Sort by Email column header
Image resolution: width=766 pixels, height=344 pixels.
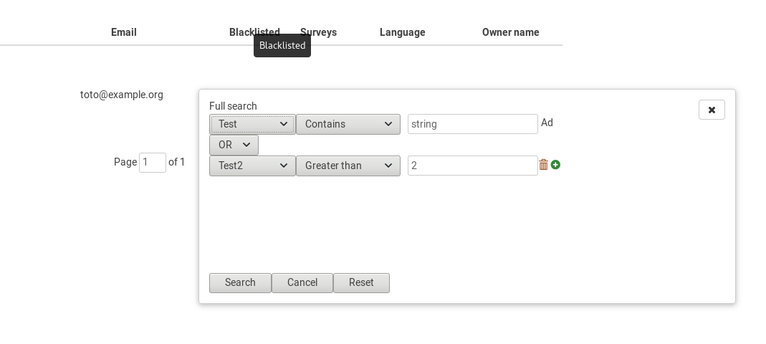coord(123,32)
